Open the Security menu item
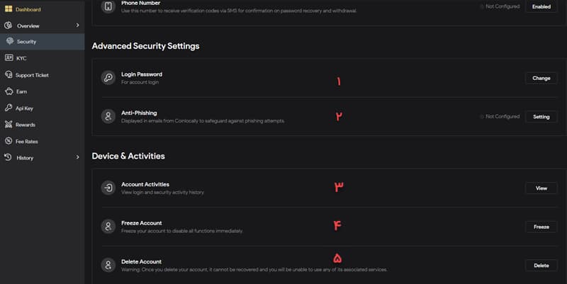 (x=27, y=42)
